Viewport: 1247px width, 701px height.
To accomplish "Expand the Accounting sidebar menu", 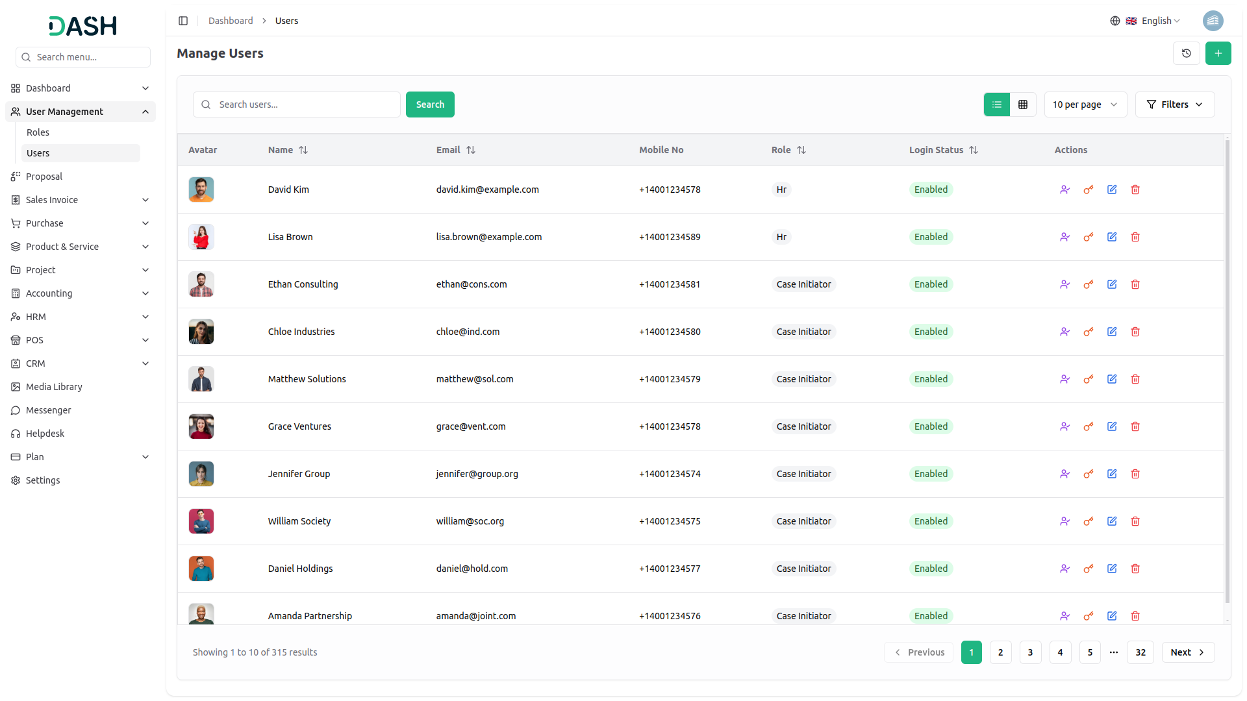I will point(80,293).
